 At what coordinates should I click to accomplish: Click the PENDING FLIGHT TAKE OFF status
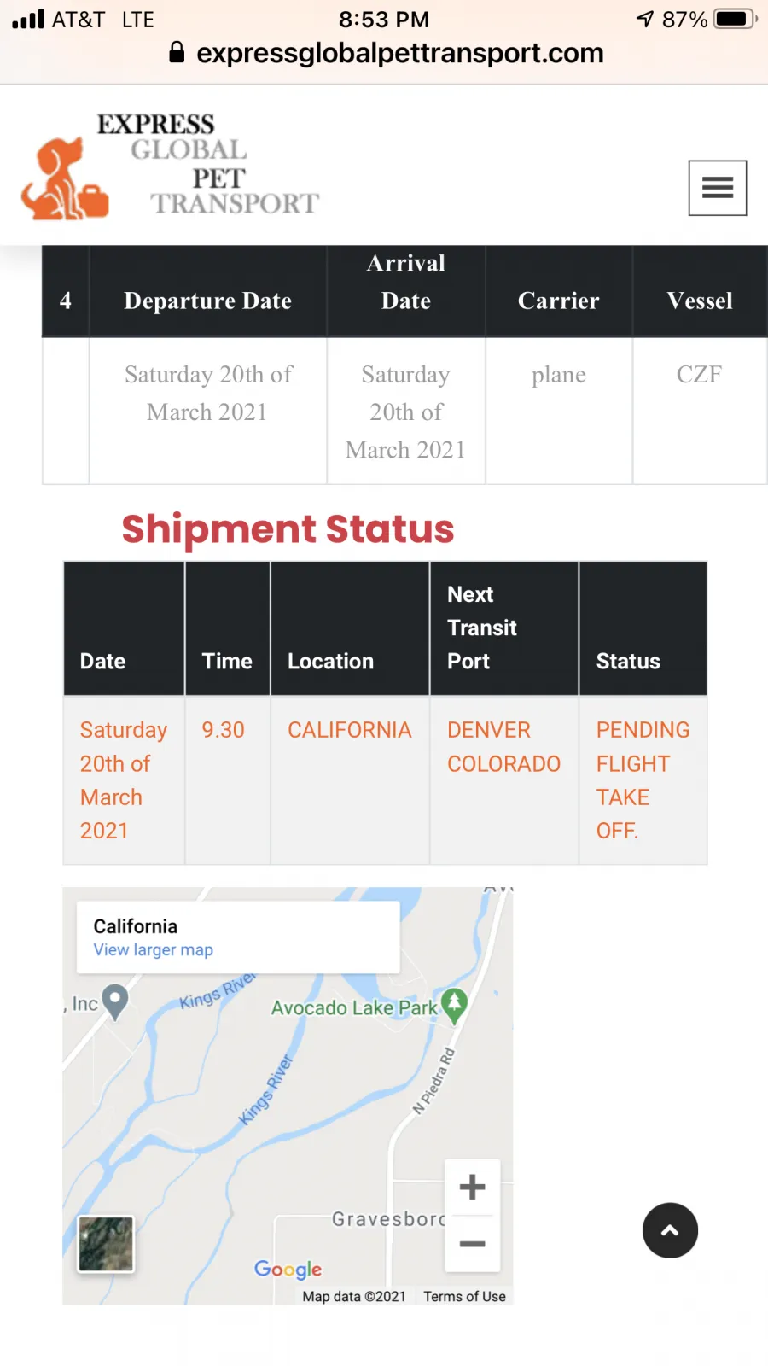click(x=643, y=780)
